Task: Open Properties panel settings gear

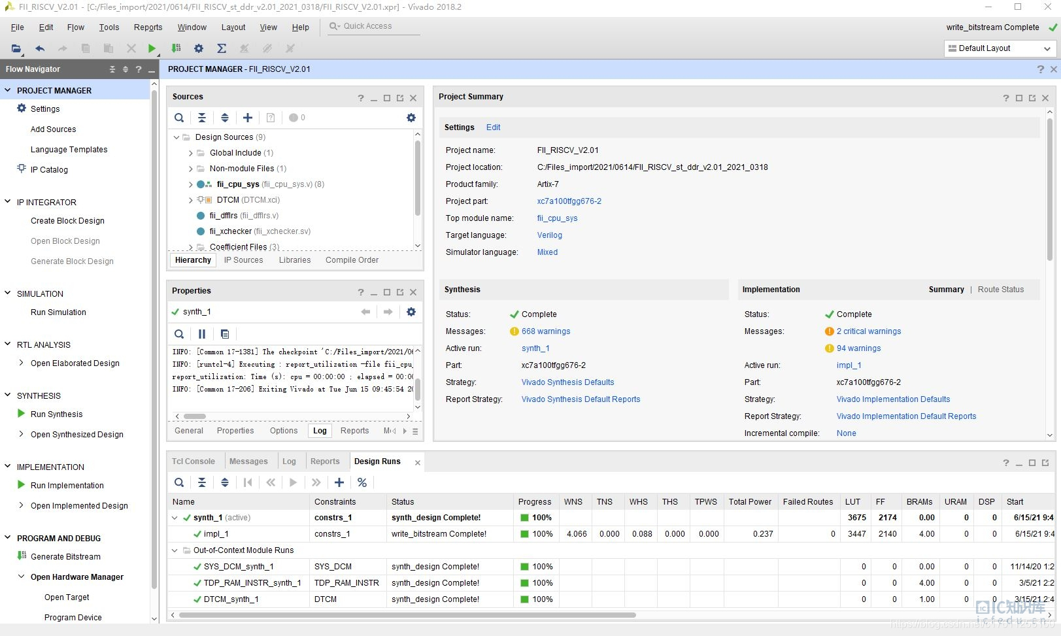Action: point(411,312)
